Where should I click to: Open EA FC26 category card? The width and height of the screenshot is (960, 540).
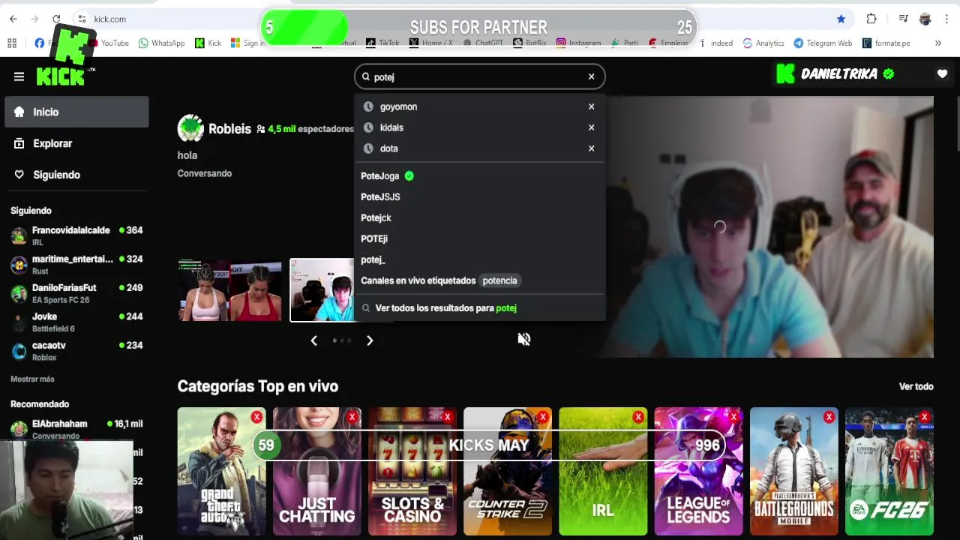(889, 471)
